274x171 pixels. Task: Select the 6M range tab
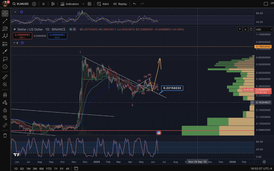(41, 169)
